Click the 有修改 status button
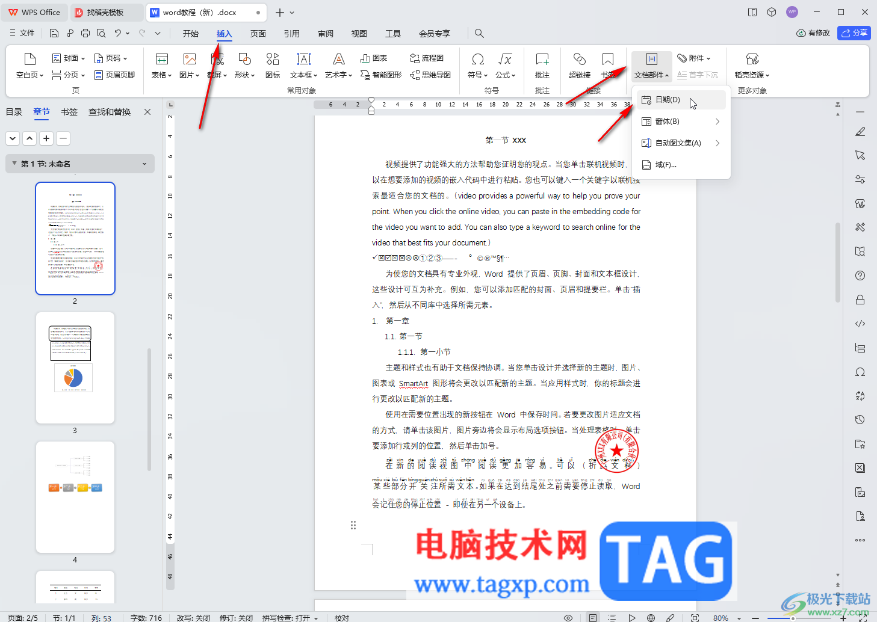 [x=813, y=33]
